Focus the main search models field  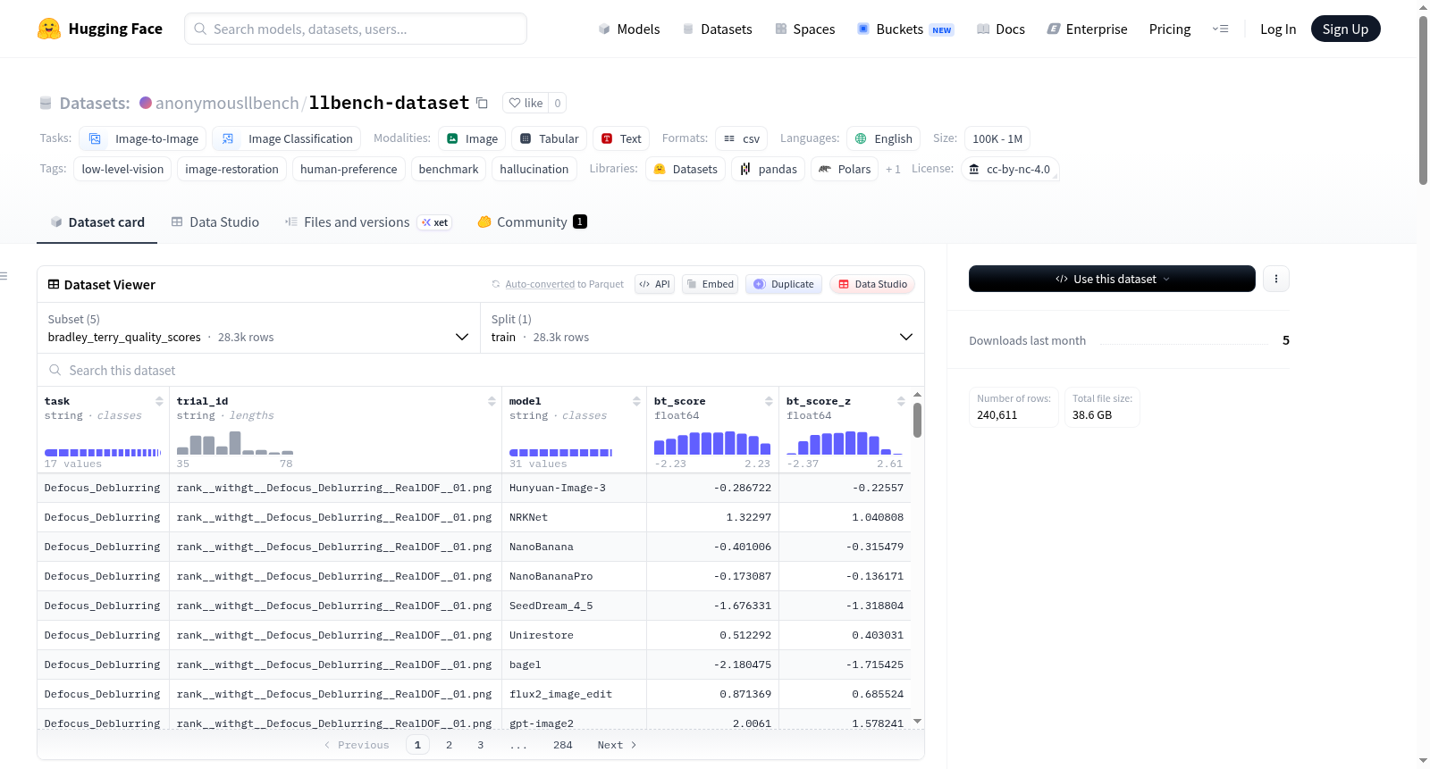[x=356, y=29]
